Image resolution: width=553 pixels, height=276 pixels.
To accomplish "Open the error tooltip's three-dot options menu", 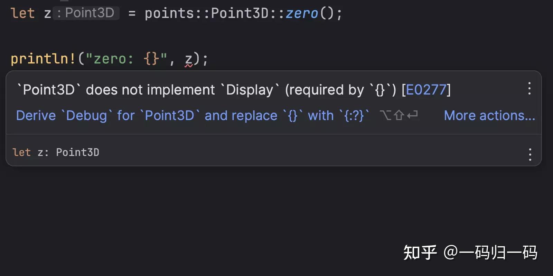I will click(529, 89).
